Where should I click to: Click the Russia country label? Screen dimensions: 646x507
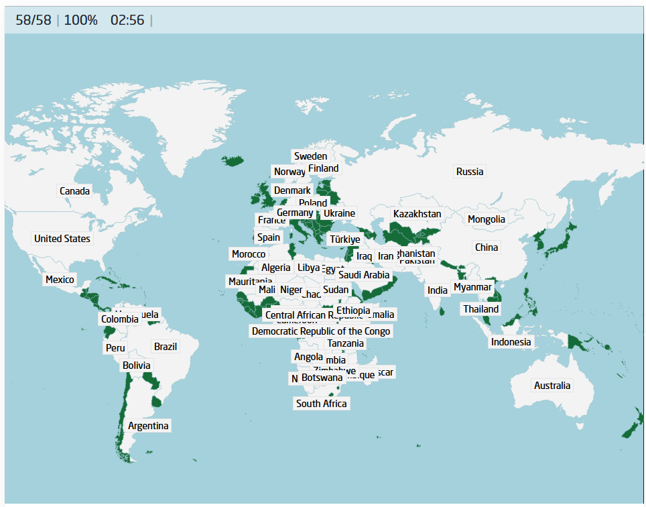click(470, 172)
